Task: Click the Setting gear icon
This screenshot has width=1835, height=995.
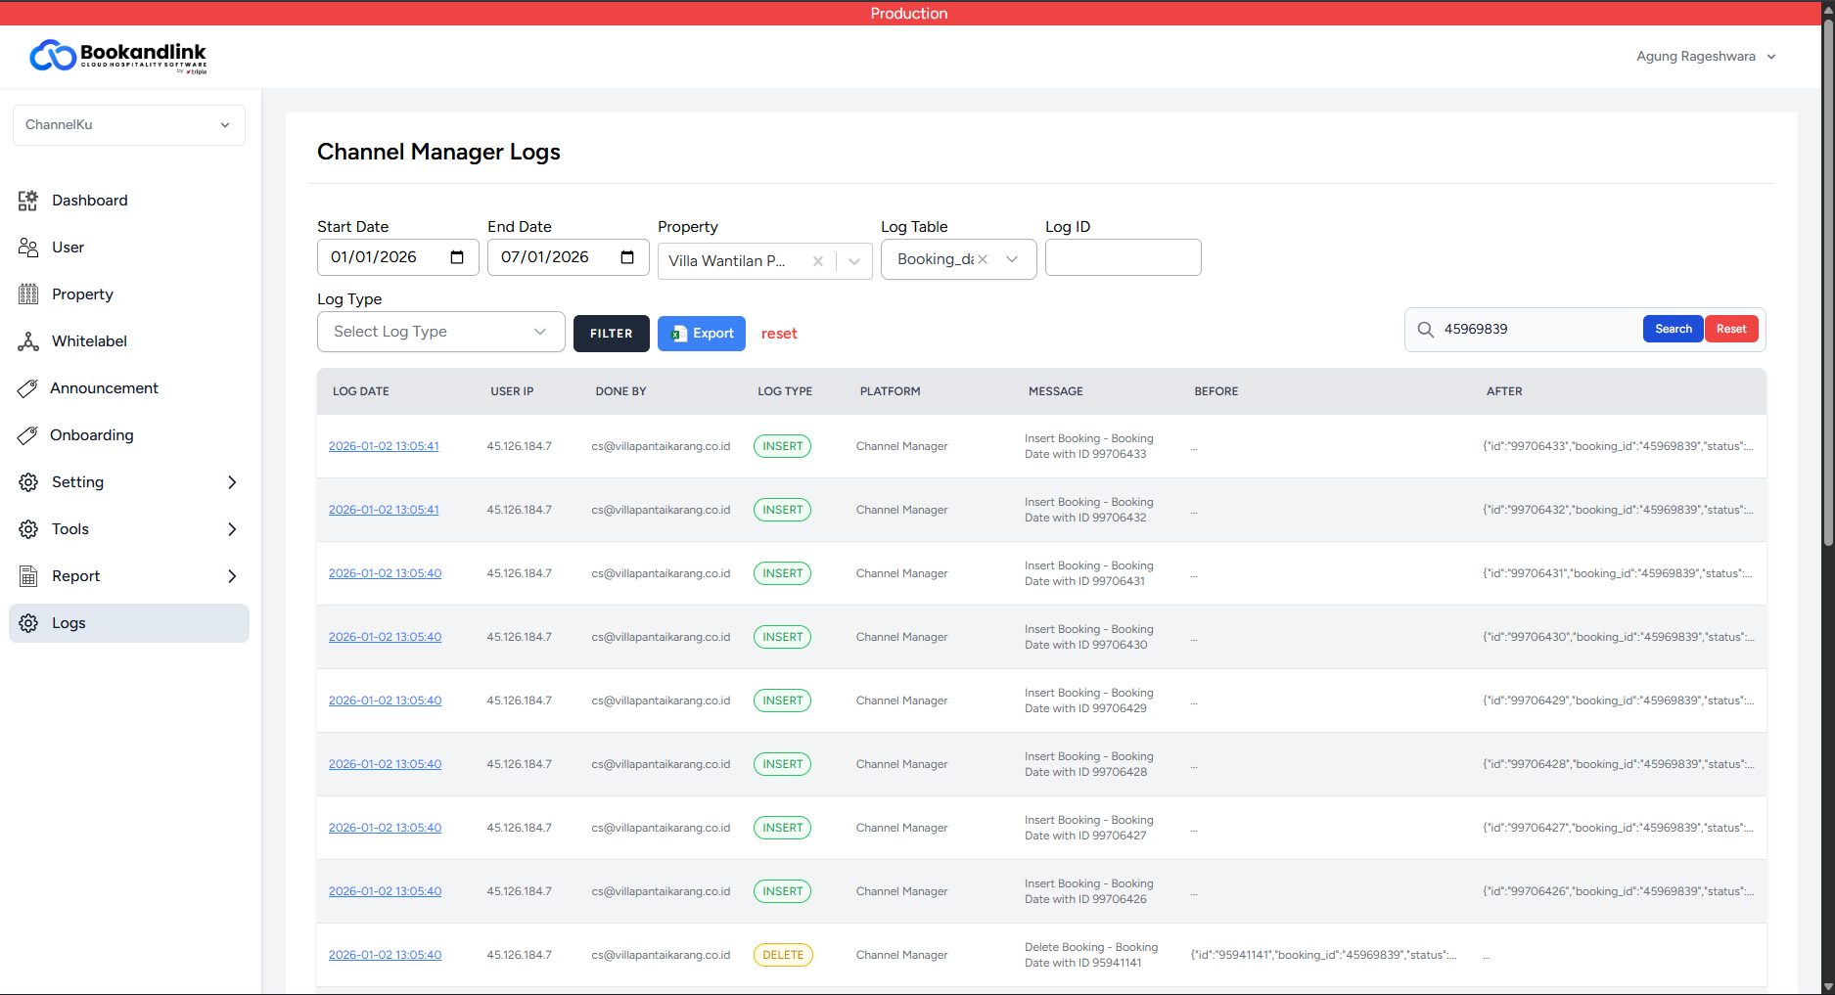Action: (28, 482)
